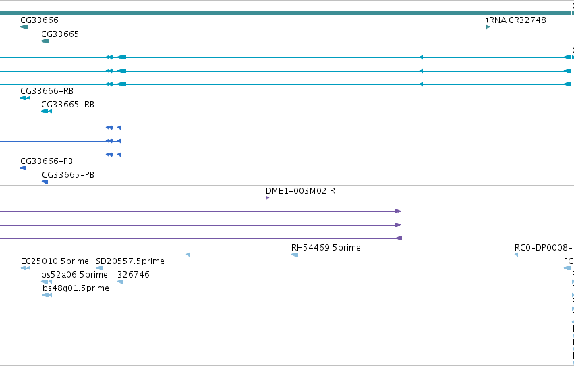Screen dimensions: 574x366
Task: Select the SD20557.5prime label
Action: 130,261
